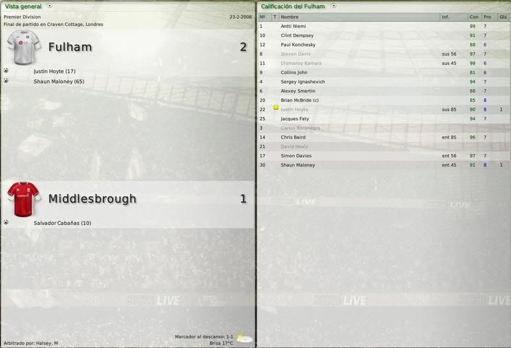Select Chris Baird in ratings list

[293, 137]
